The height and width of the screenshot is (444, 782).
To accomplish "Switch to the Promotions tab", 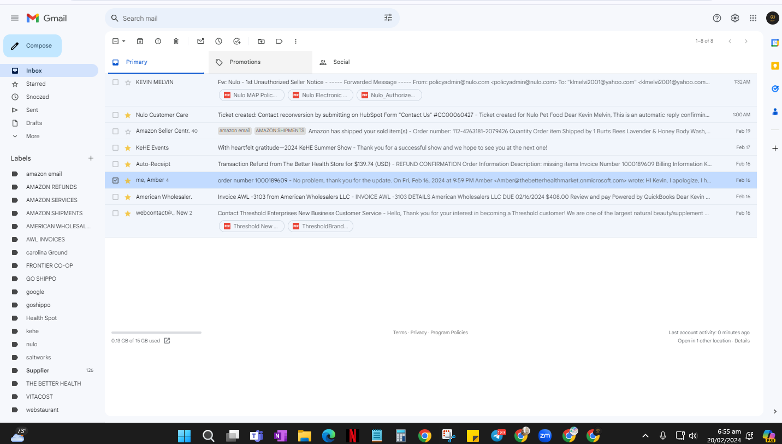I will coord(260,62).
